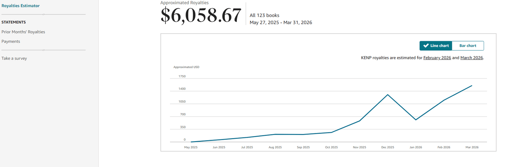Open Prior Months' Royalties statements
Screen dimensions: 512x167
(x=23, y=32)
